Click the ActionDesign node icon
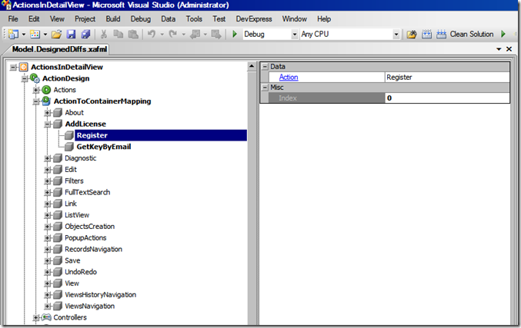Screen dimensions: 521x328 click(35, 78)
